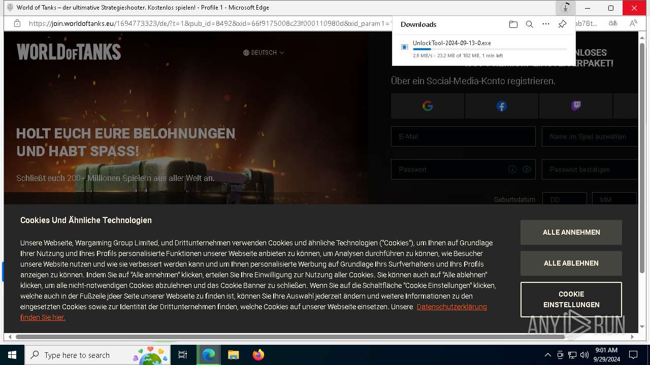
Task: Click the Passwort bestätigen field
Action: pyautogui.click(x=590, y=169)
